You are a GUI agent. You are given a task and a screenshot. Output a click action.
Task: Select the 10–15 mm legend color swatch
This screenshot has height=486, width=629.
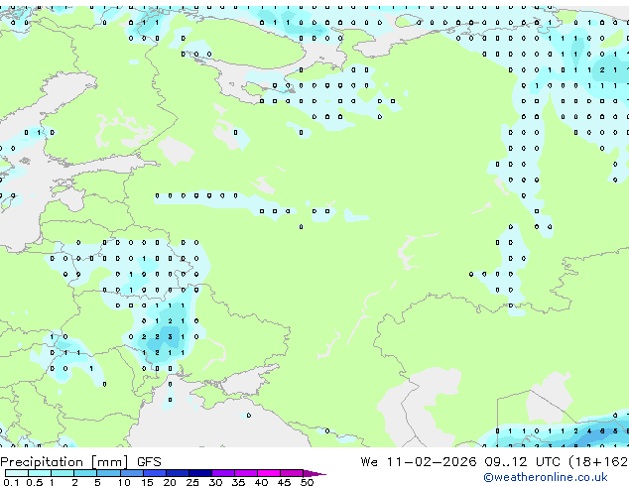click(x=132, y=473)
